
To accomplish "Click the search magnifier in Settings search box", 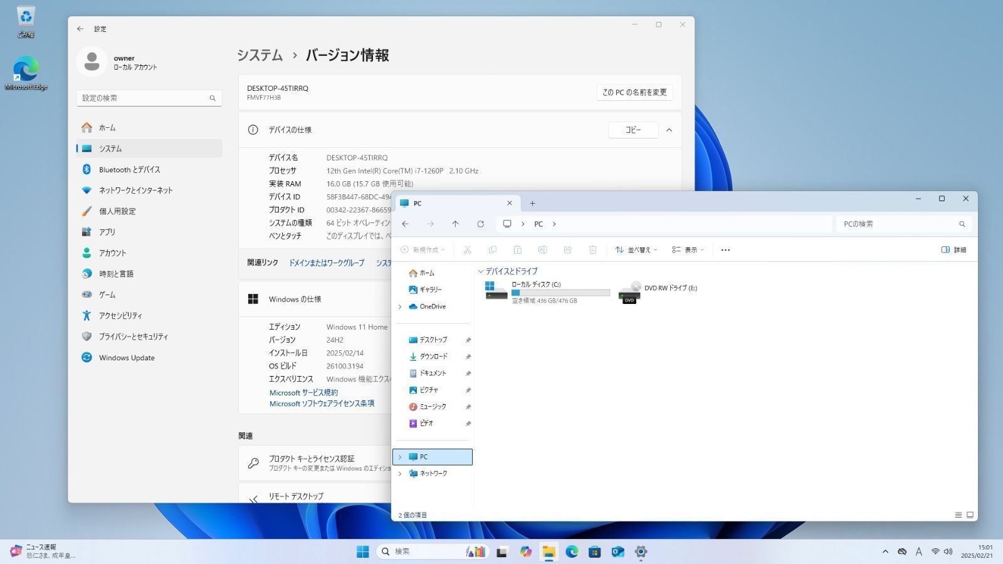I will [x=213, y=98].
